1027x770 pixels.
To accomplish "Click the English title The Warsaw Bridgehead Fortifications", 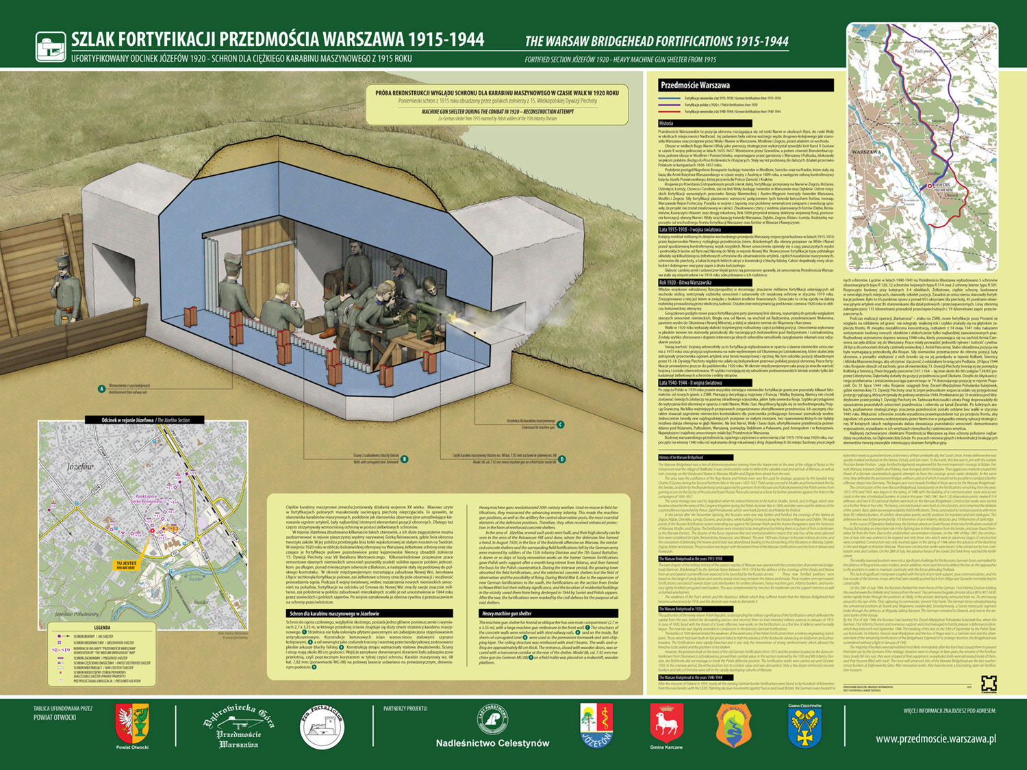I will point(657,41).
